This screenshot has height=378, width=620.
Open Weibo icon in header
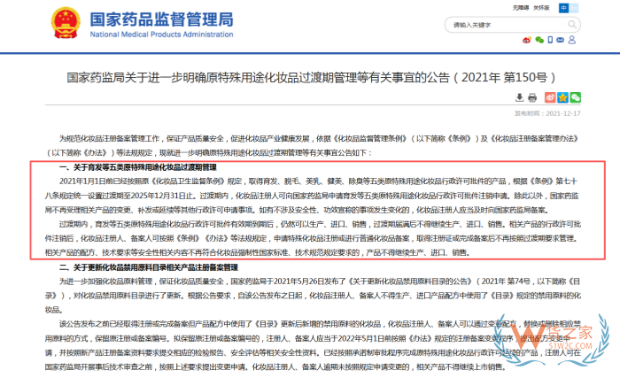(x=527, y=40)
